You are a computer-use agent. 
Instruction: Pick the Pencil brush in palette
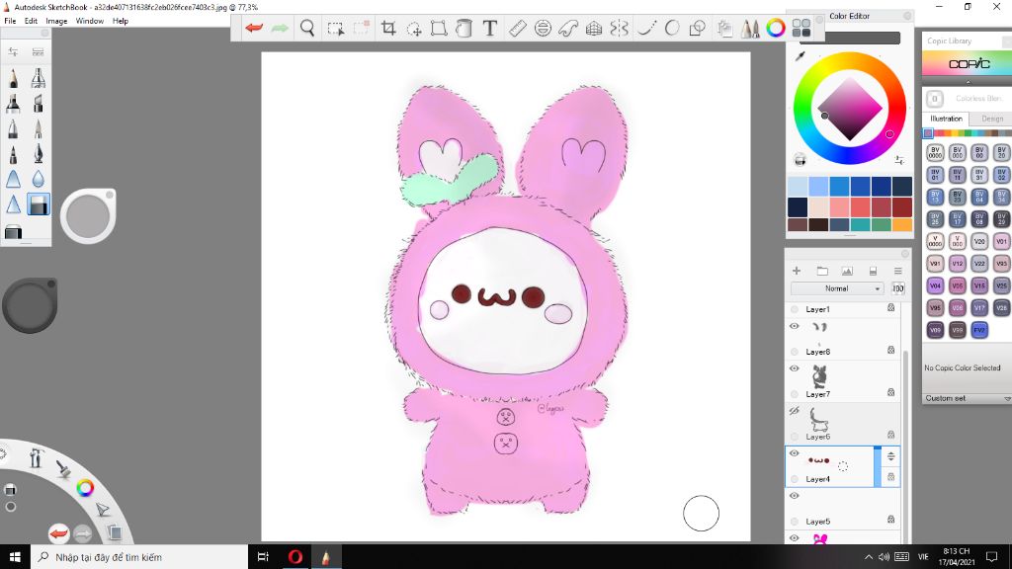point(13,78)
